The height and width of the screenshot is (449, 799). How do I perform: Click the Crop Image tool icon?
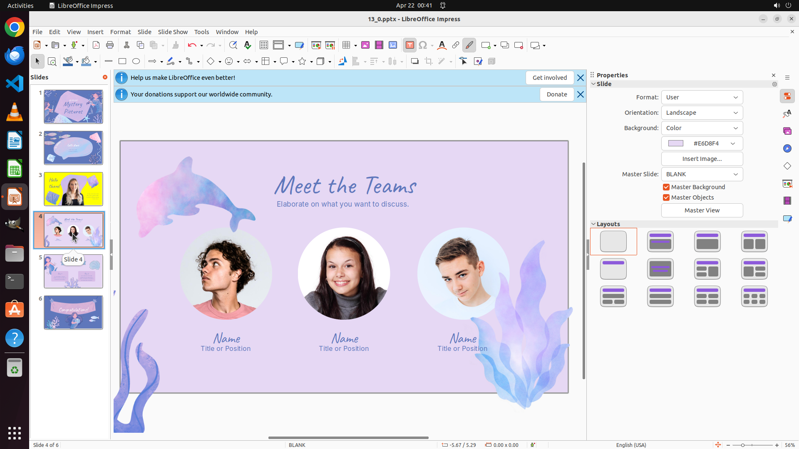(428, 62)
